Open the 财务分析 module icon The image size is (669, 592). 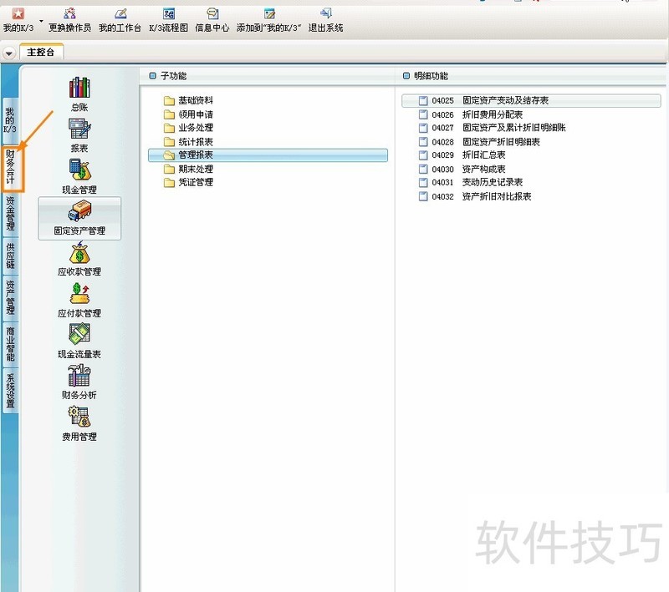79,382
